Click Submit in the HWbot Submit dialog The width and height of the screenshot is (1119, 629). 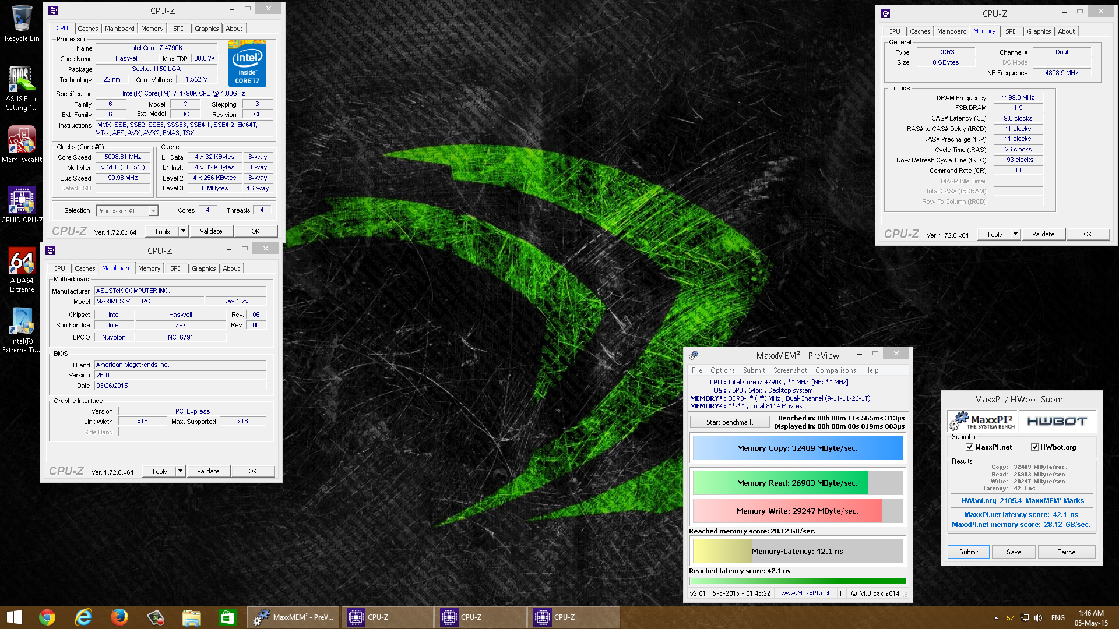[x=969, y=552]
